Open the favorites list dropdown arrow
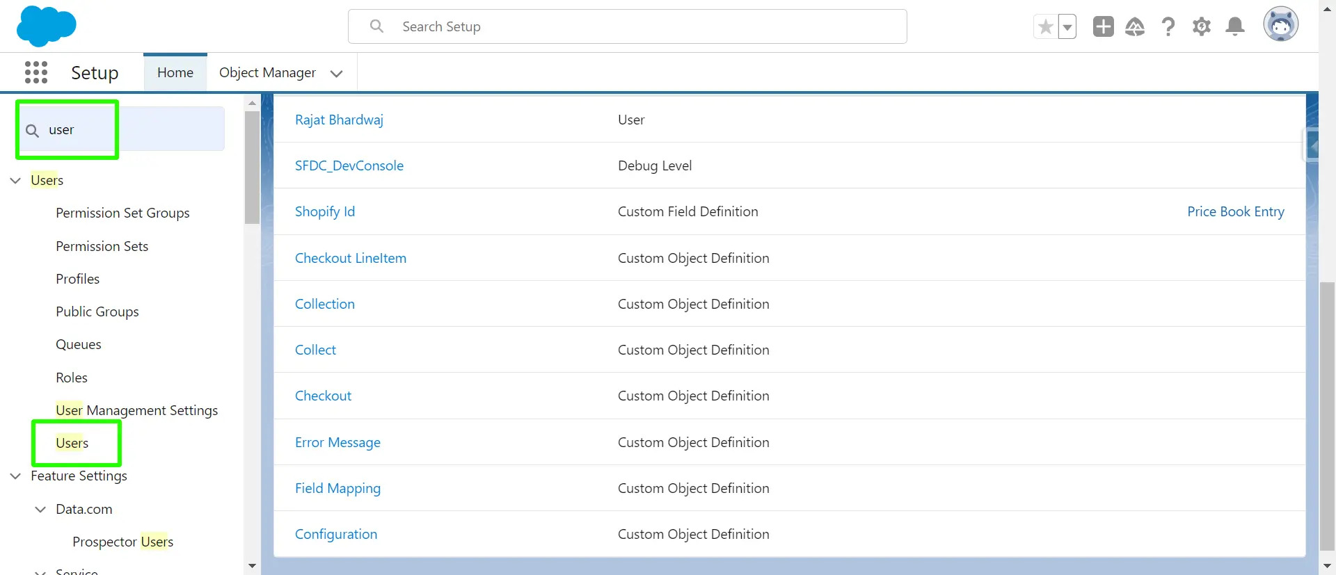The image size is (1336, 575). click(1067, 27)
